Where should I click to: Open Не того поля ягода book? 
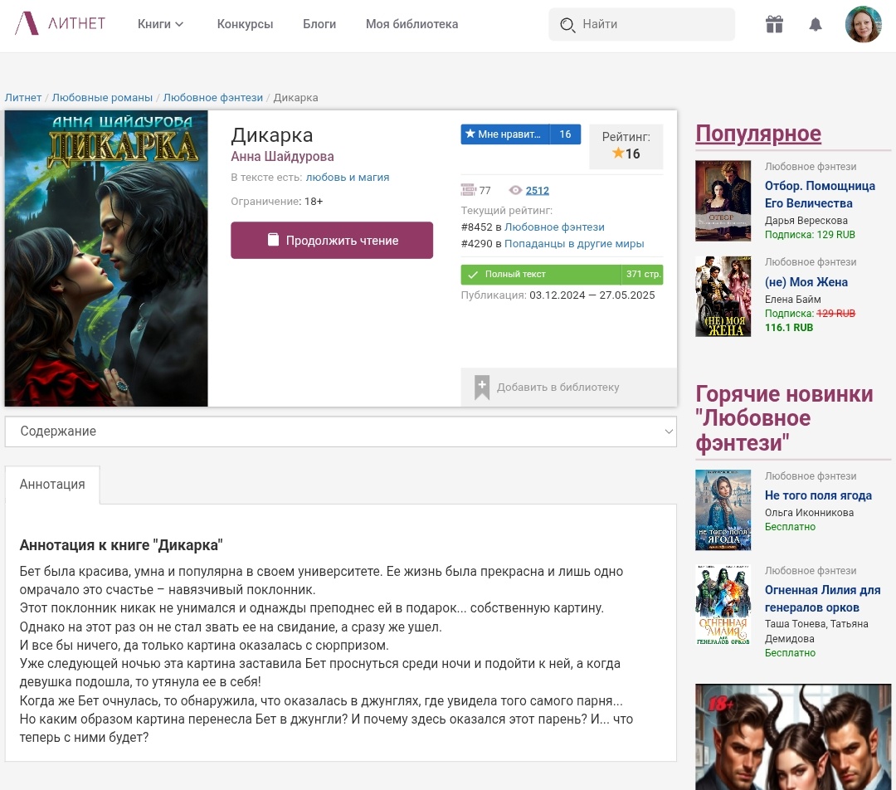[x=818, y=495]
